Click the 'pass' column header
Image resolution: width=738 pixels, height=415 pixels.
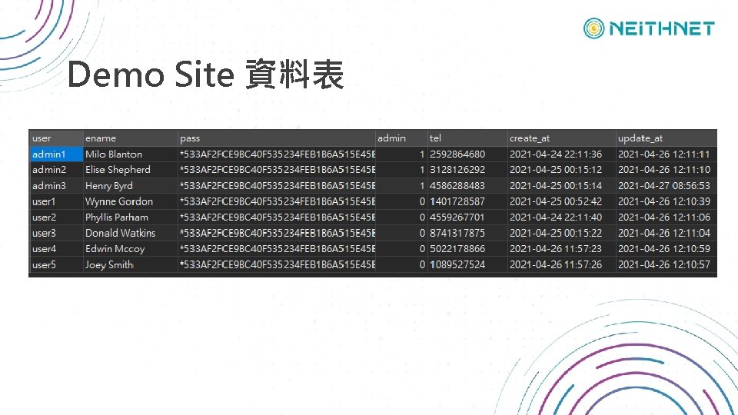[x=277, y=138]
